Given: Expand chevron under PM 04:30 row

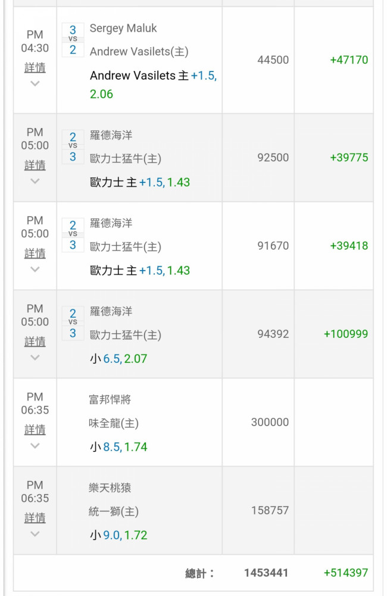Looking at the screenshot, I should [35, 83].
